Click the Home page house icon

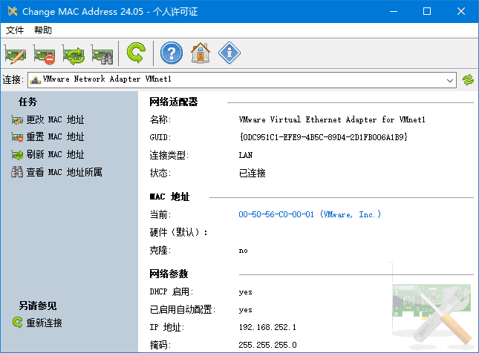click(x=201, y=53)
